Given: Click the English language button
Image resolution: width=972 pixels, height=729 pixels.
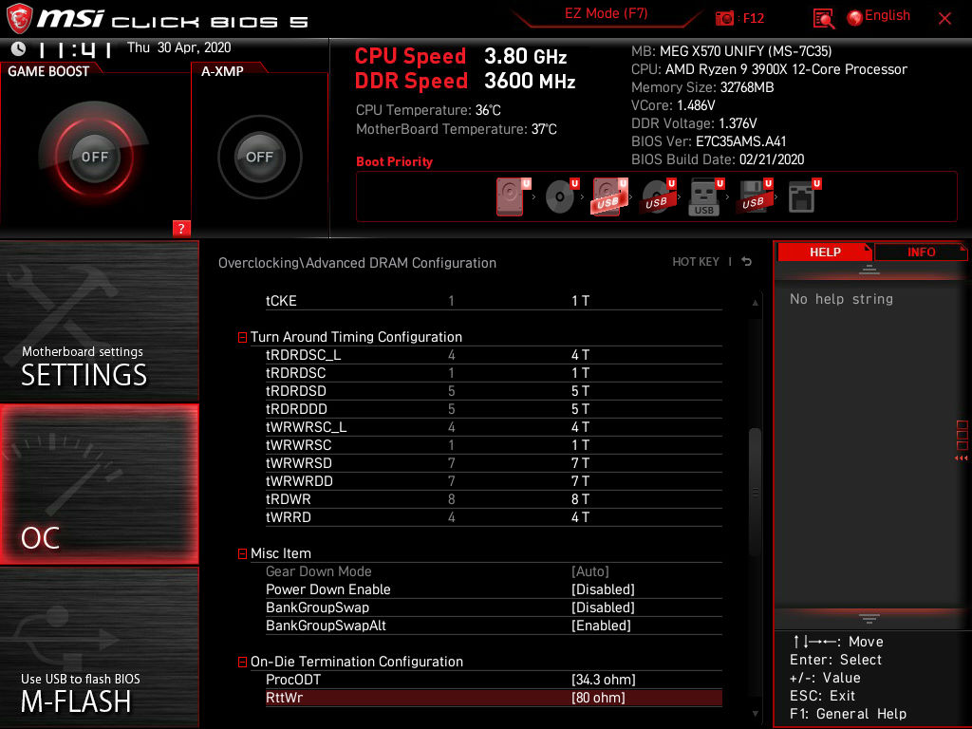Looking at the screenshot, I should click(888, 15).
